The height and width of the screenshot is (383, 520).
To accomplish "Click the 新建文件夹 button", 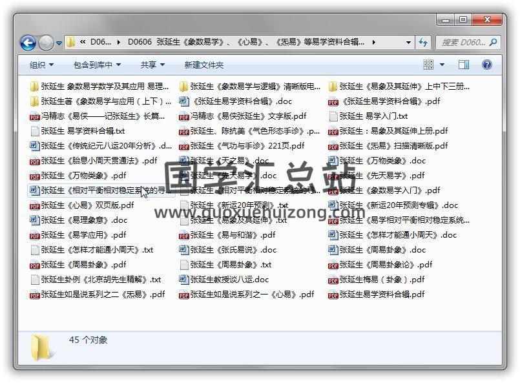I will pos(203,65).
